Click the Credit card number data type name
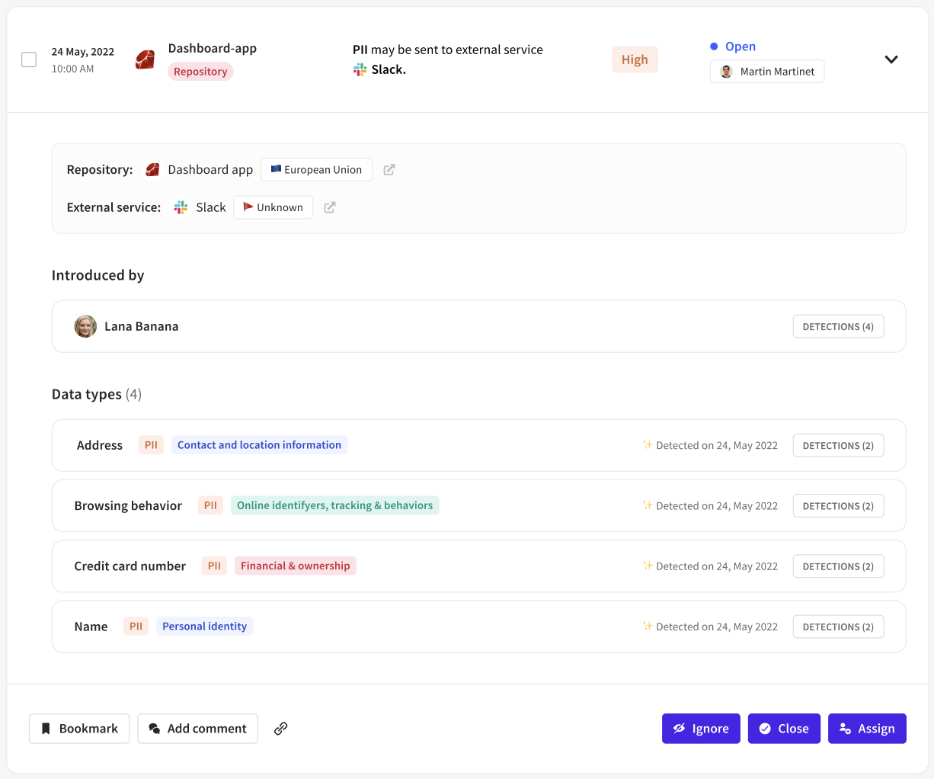Screen dimensions: 934x779 point(130,566)
